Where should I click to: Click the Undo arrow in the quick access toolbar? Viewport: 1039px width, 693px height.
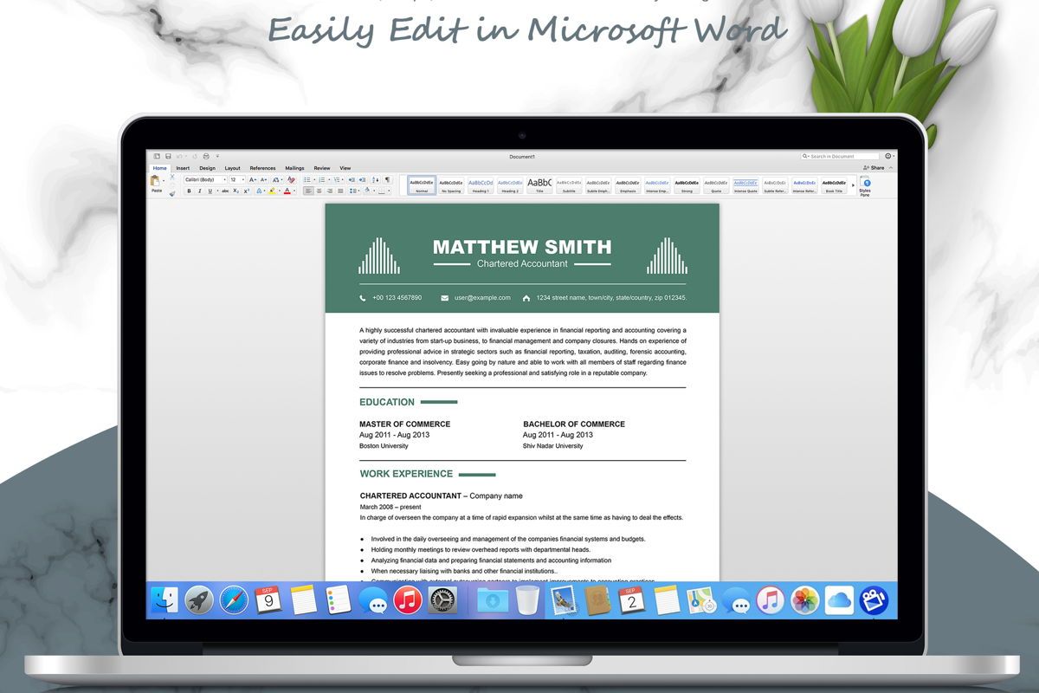click(179, 156)
